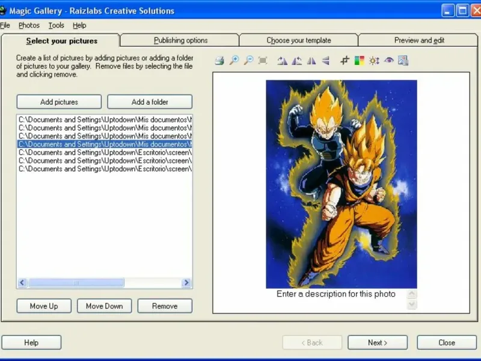This screenshot has height=361, width=481.
Task: Select the highlighted Mis documentos file row
Action: coord(105,144)
